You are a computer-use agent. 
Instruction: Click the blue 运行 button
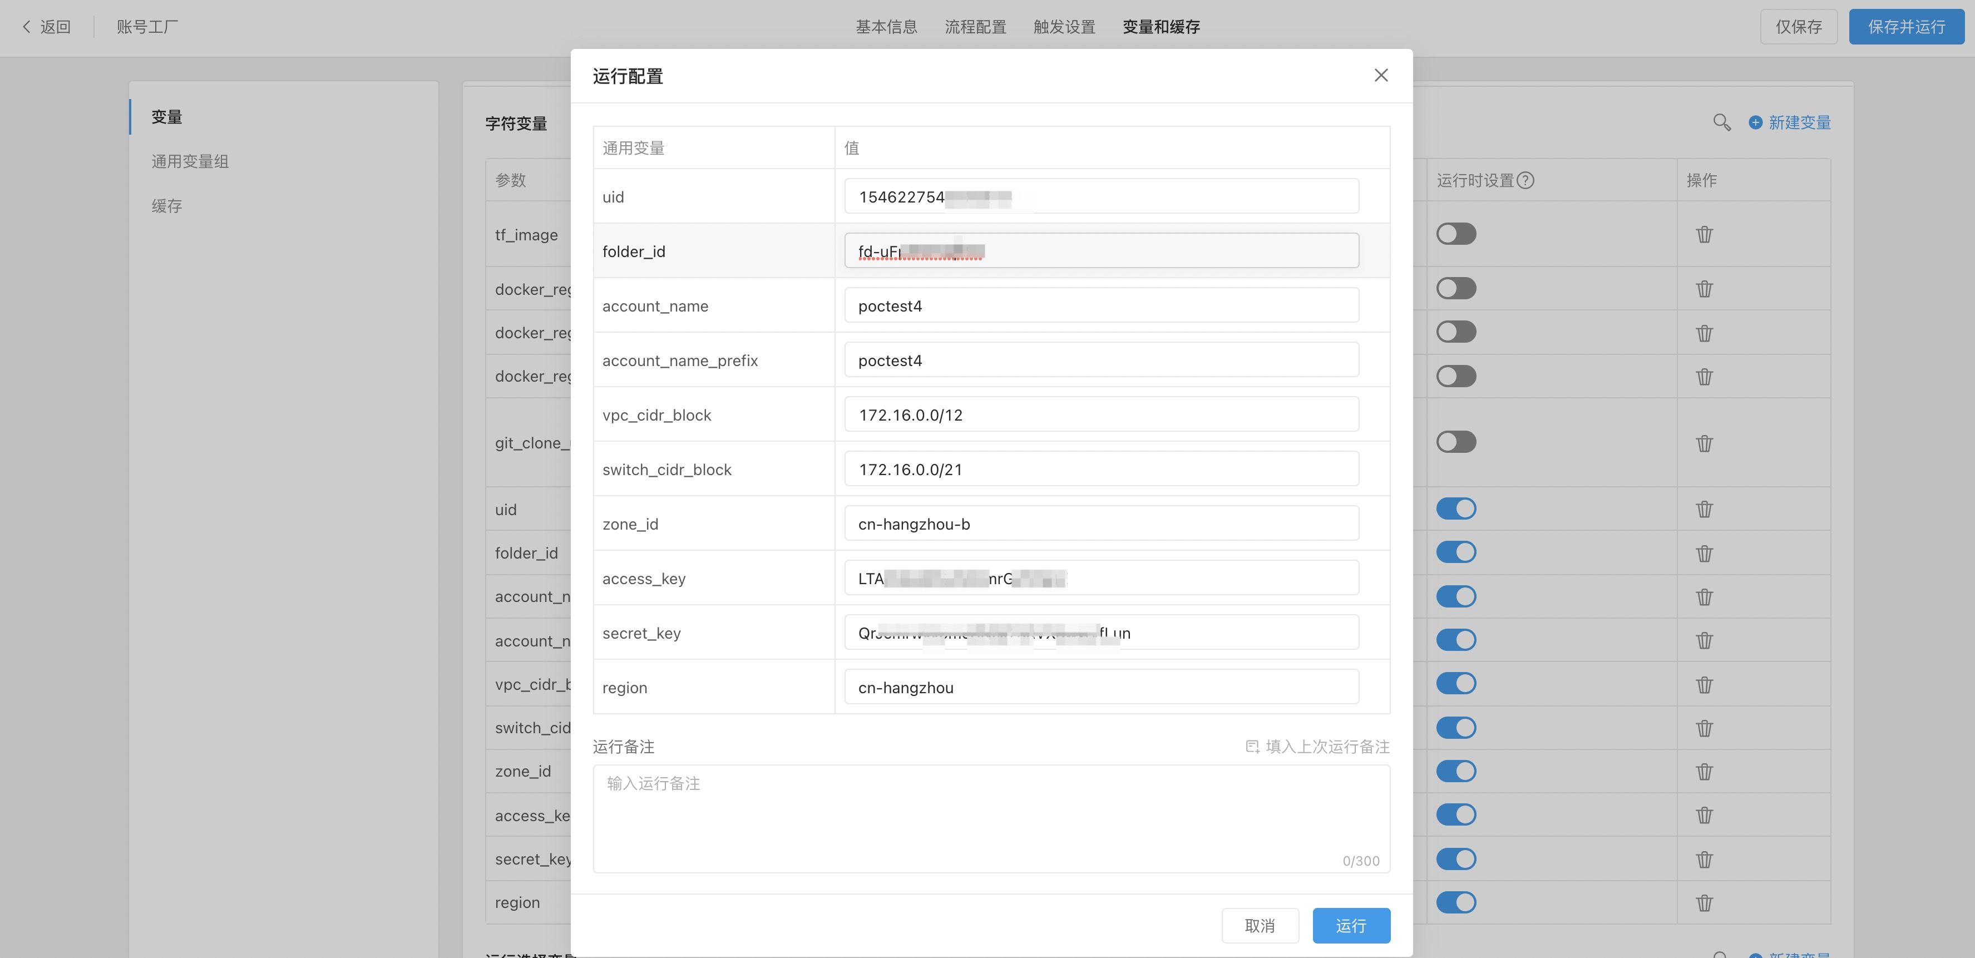click(1351, 926)
